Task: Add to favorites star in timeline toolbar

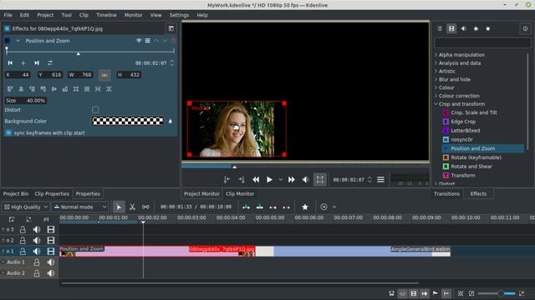Action: (x=304, y=207)
